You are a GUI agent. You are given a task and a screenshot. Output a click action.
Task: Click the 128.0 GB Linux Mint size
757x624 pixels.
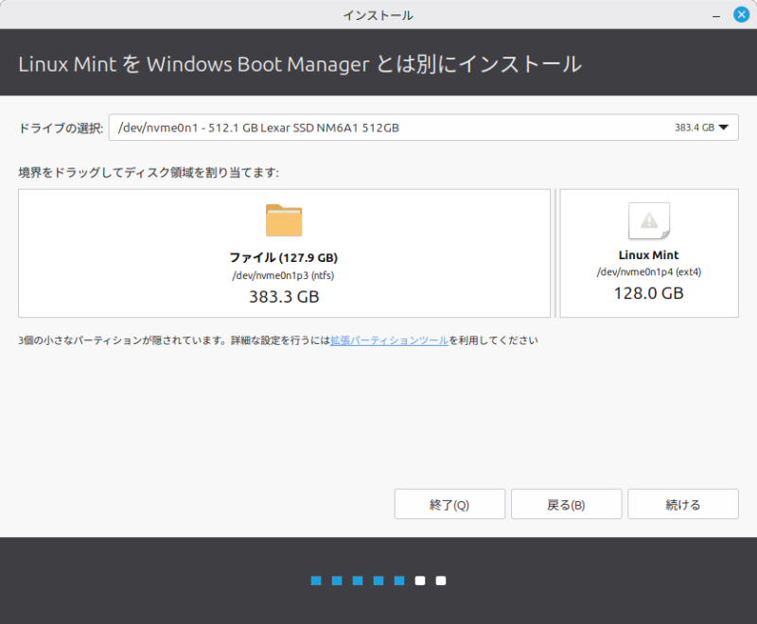point(648,293)
